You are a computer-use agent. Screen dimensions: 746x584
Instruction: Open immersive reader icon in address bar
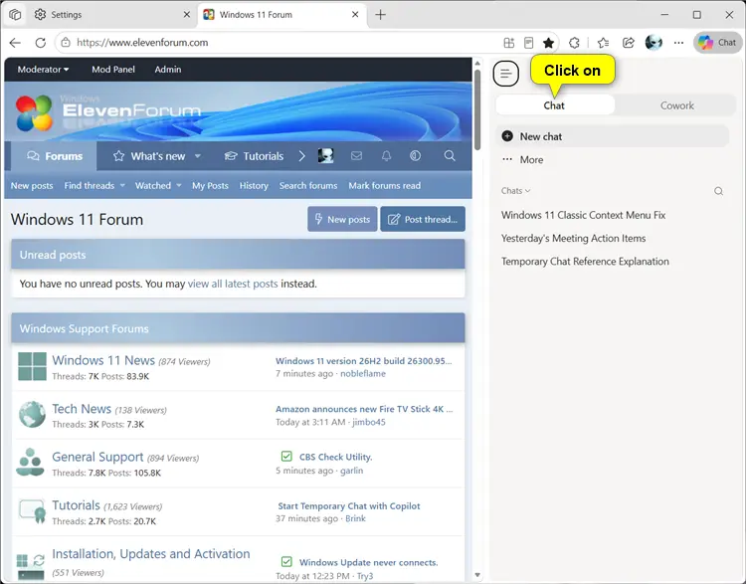[x=528, y=43]
